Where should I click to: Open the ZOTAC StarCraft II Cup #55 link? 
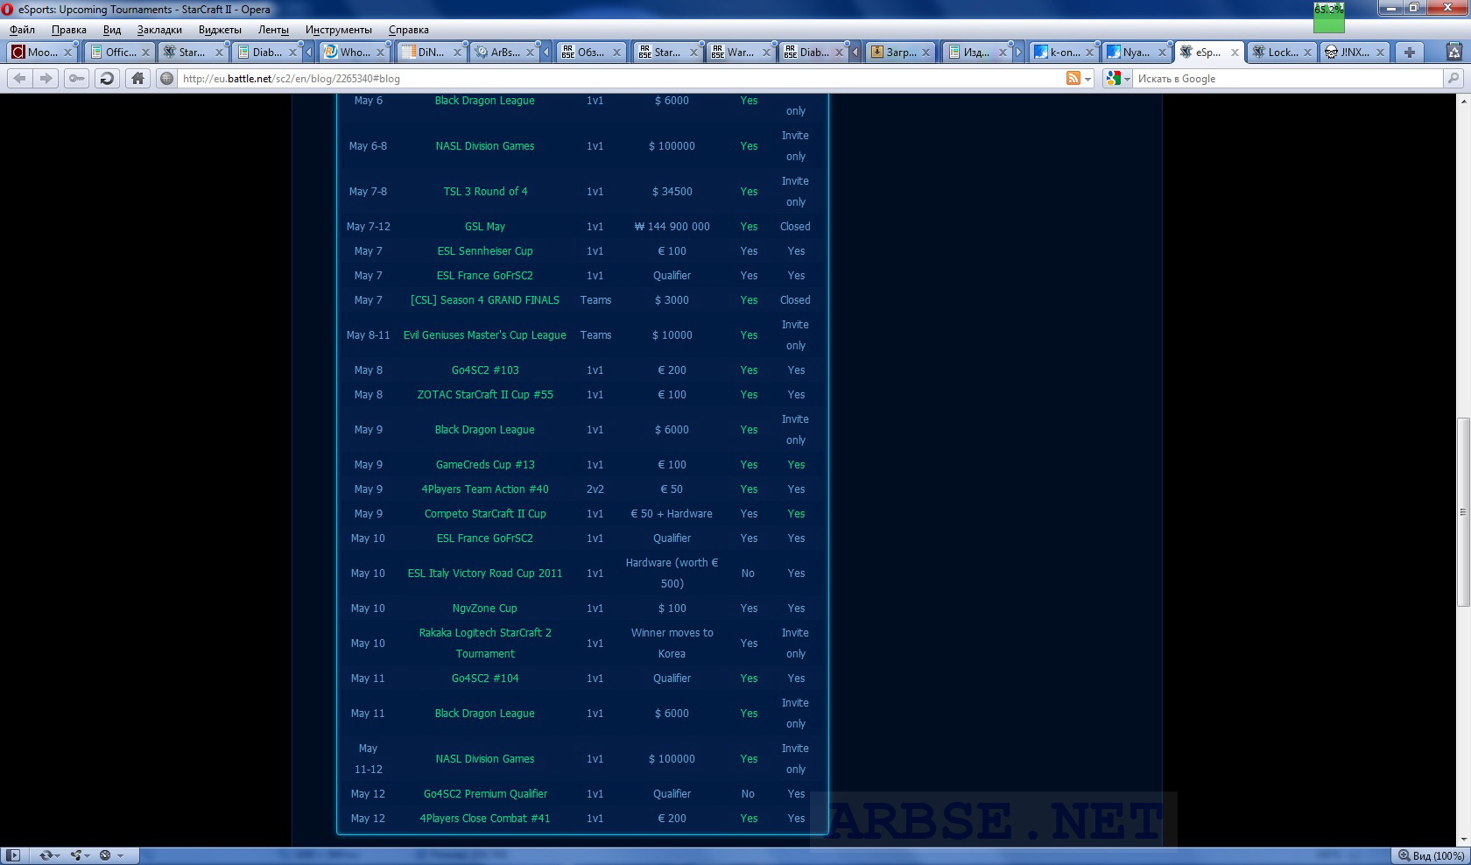tap(485, 395)
